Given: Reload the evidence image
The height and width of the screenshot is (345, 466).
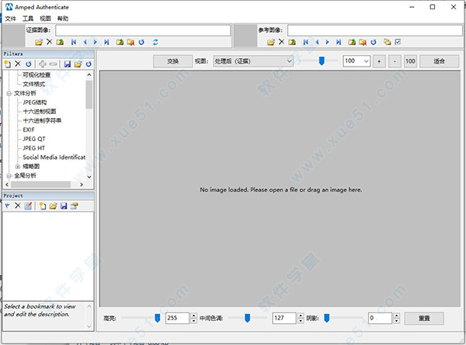Looking at the screenshot, I should tap(141, 42).
